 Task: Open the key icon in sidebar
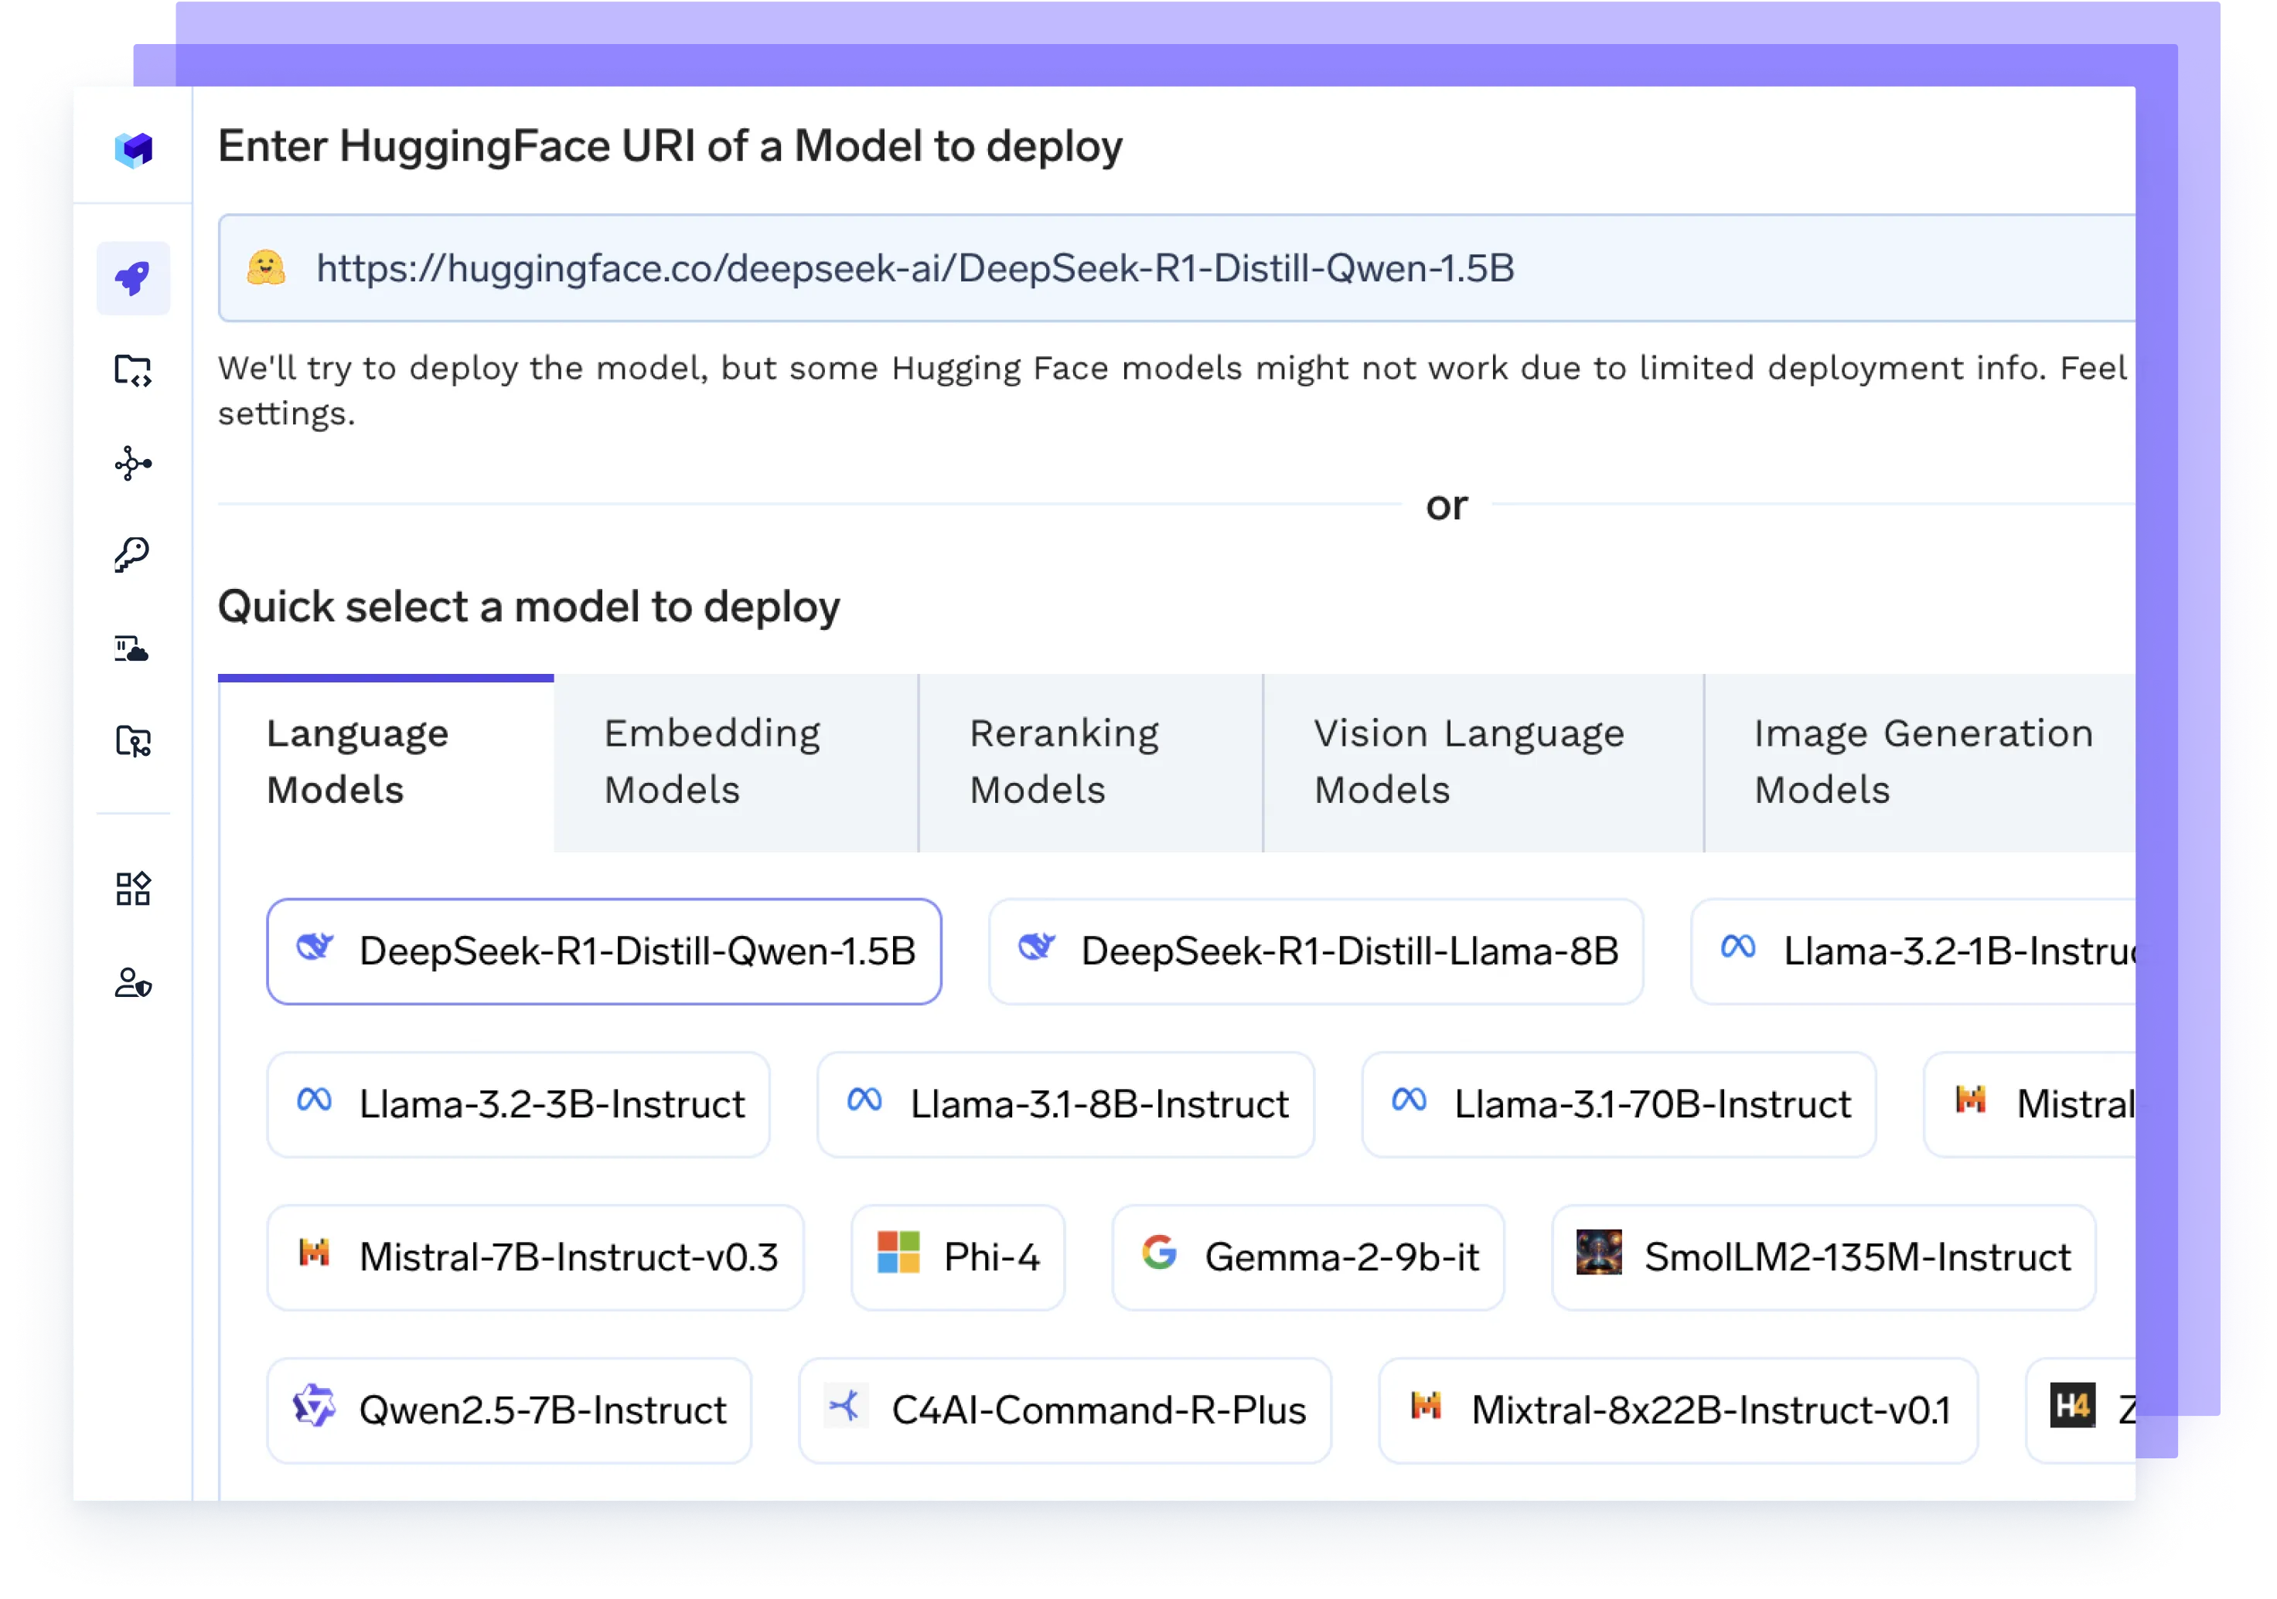133,555
